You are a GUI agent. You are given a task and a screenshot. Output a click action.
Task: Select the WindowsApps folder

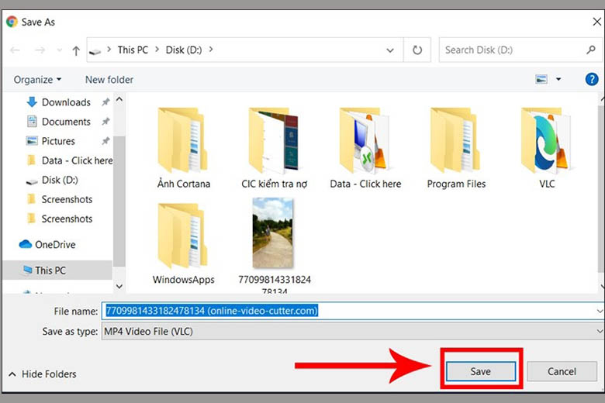pyautogui.click(x=183, y=243)
